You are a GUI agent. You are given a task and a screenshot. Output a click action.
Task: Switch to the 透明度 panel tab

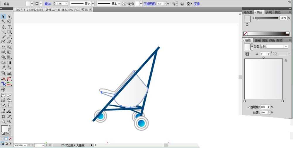click(248, 12)
